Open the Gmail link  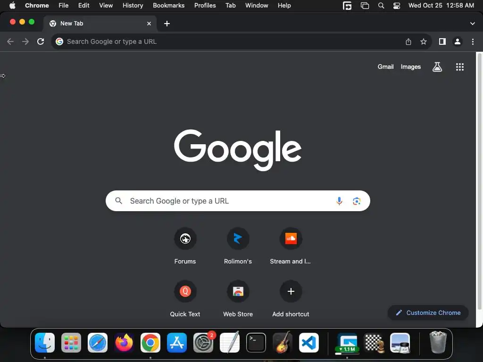385,67
